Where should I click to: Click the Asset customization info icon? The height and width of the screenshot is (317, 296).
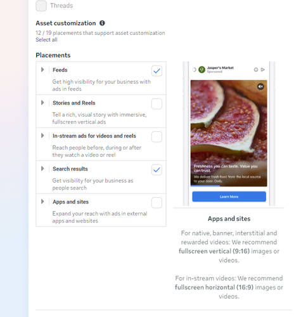click(x=102, y=23)
